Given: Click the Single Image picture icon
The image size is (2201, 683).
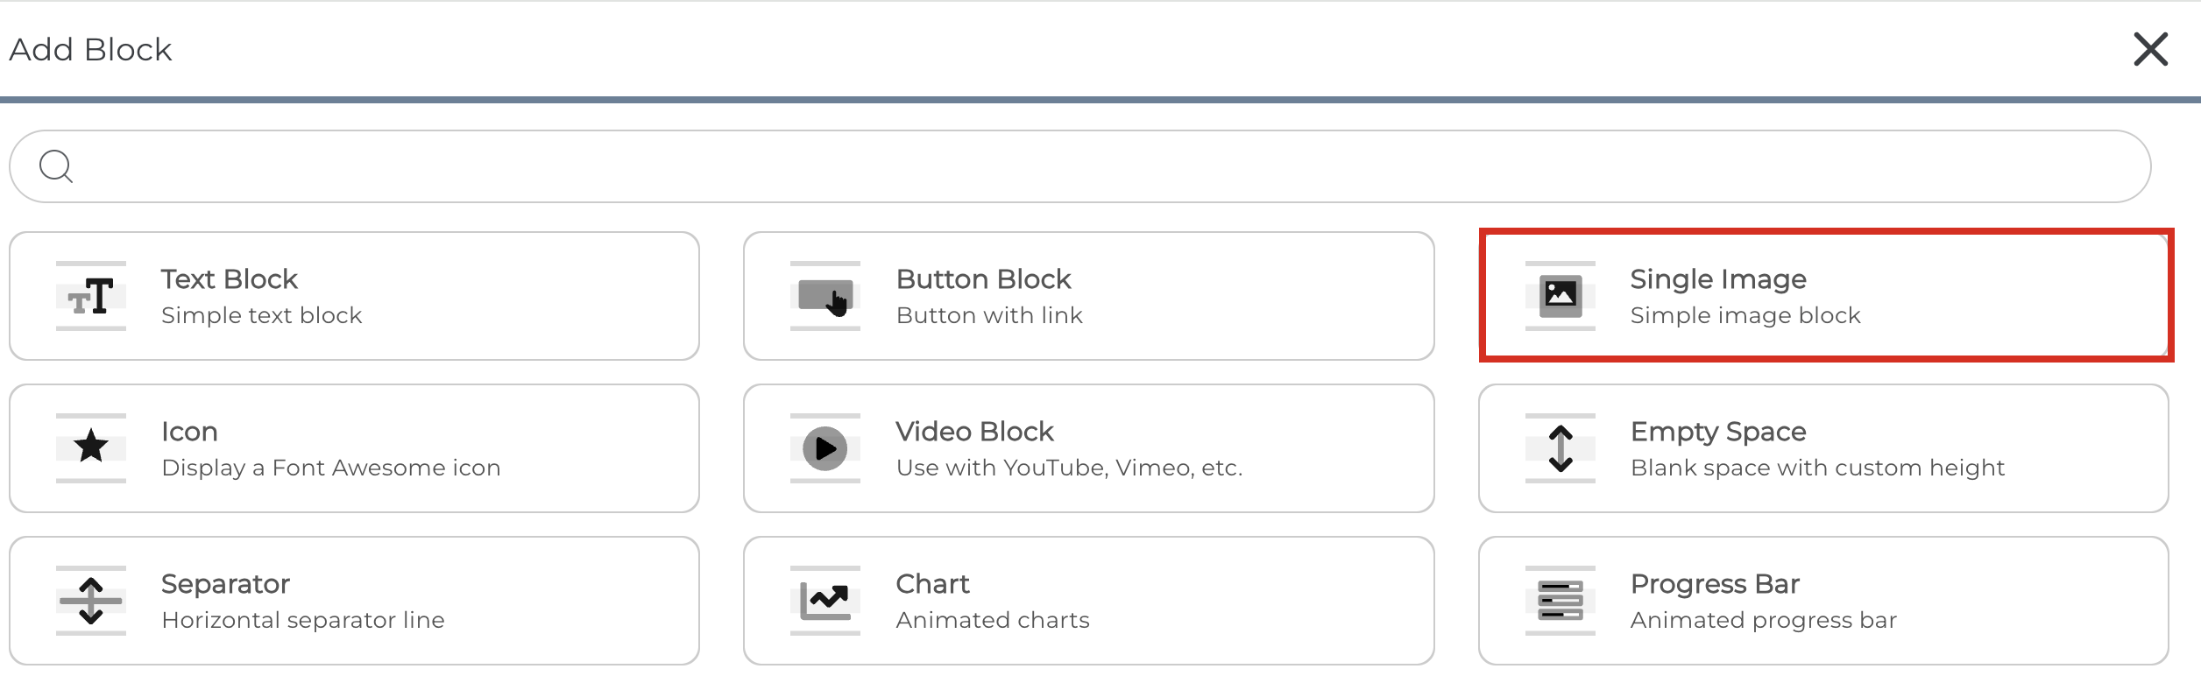Looking at the screenshot, I should coord(1560,296).
